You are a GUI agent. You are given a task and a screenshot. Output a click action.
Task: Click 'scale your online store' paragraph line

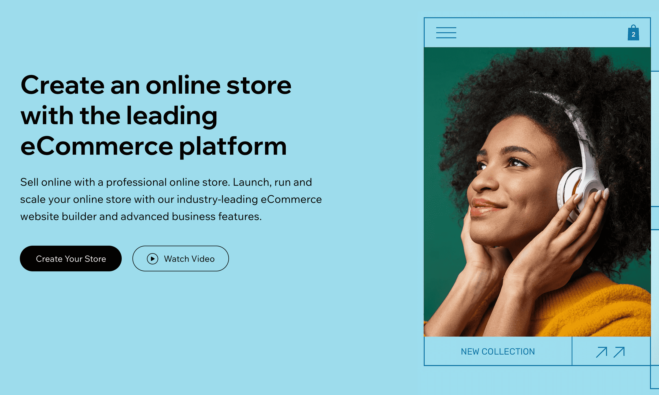pyautogui.click(x=171, y=200)
